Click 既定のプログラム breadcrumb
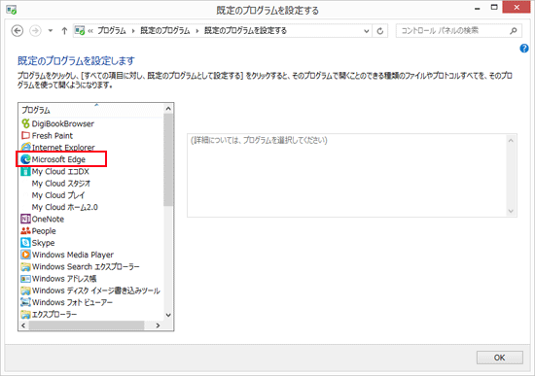The image size is (535, 376). point(165,31)
